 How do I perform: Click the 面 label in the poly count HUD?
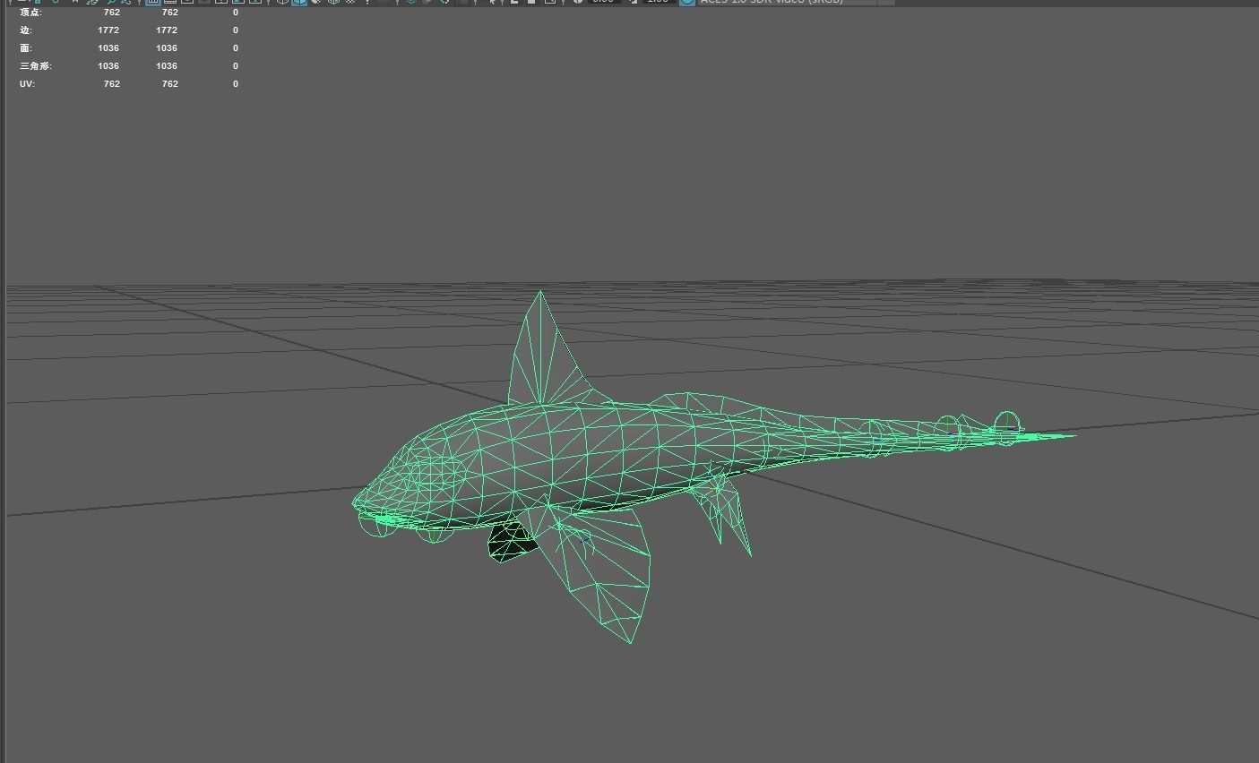(x=25, y=48)
